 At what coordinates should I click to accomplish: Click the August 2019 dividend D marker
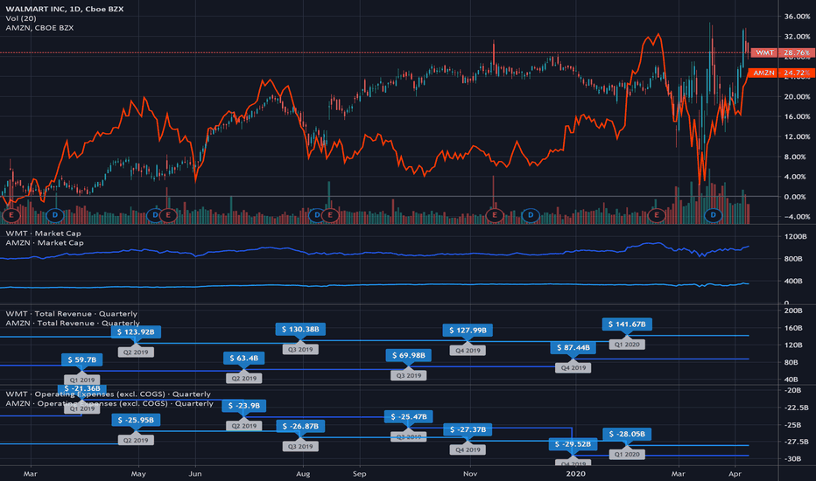[316, 215]
